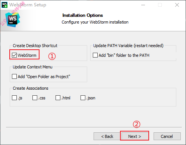The height and width of the screenshot is (145, 186).
Task: Click the Configure your WebStorm installation subtitle
Action: [95, 22]
